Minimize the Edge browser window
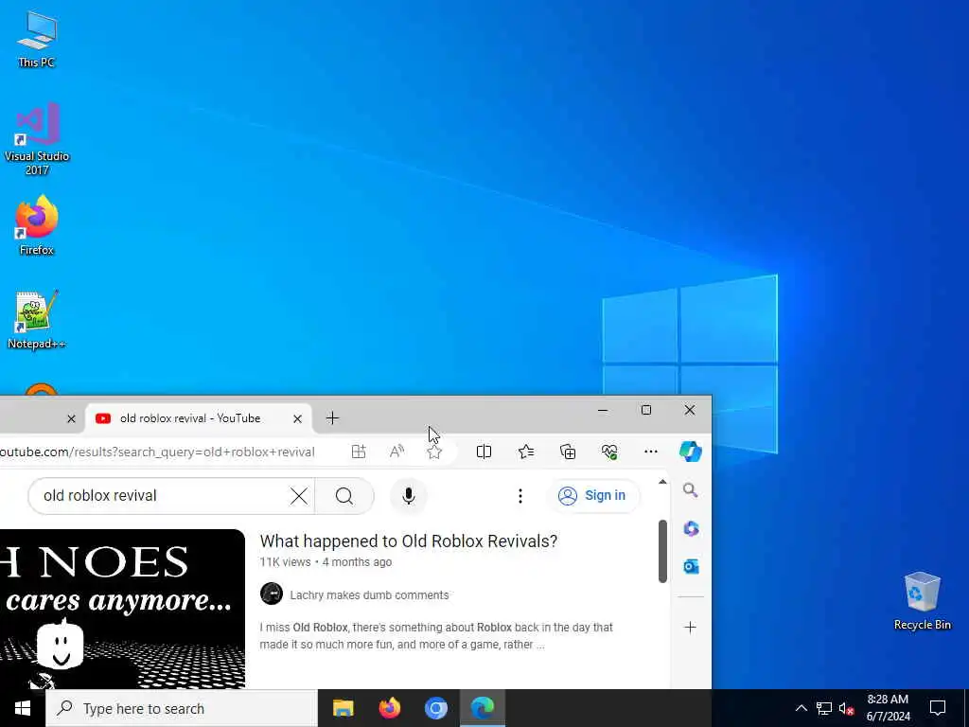This screenshot has height=727, width=969. click(x=603, y=410)
